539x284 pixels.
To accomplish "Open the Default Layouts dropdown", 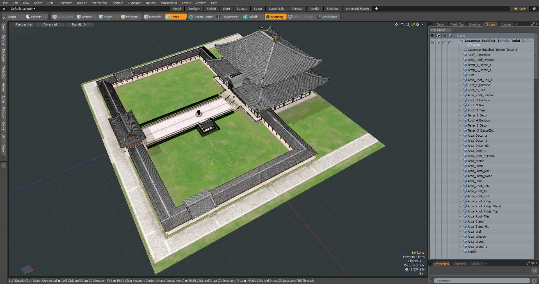I will pos(23,9).
